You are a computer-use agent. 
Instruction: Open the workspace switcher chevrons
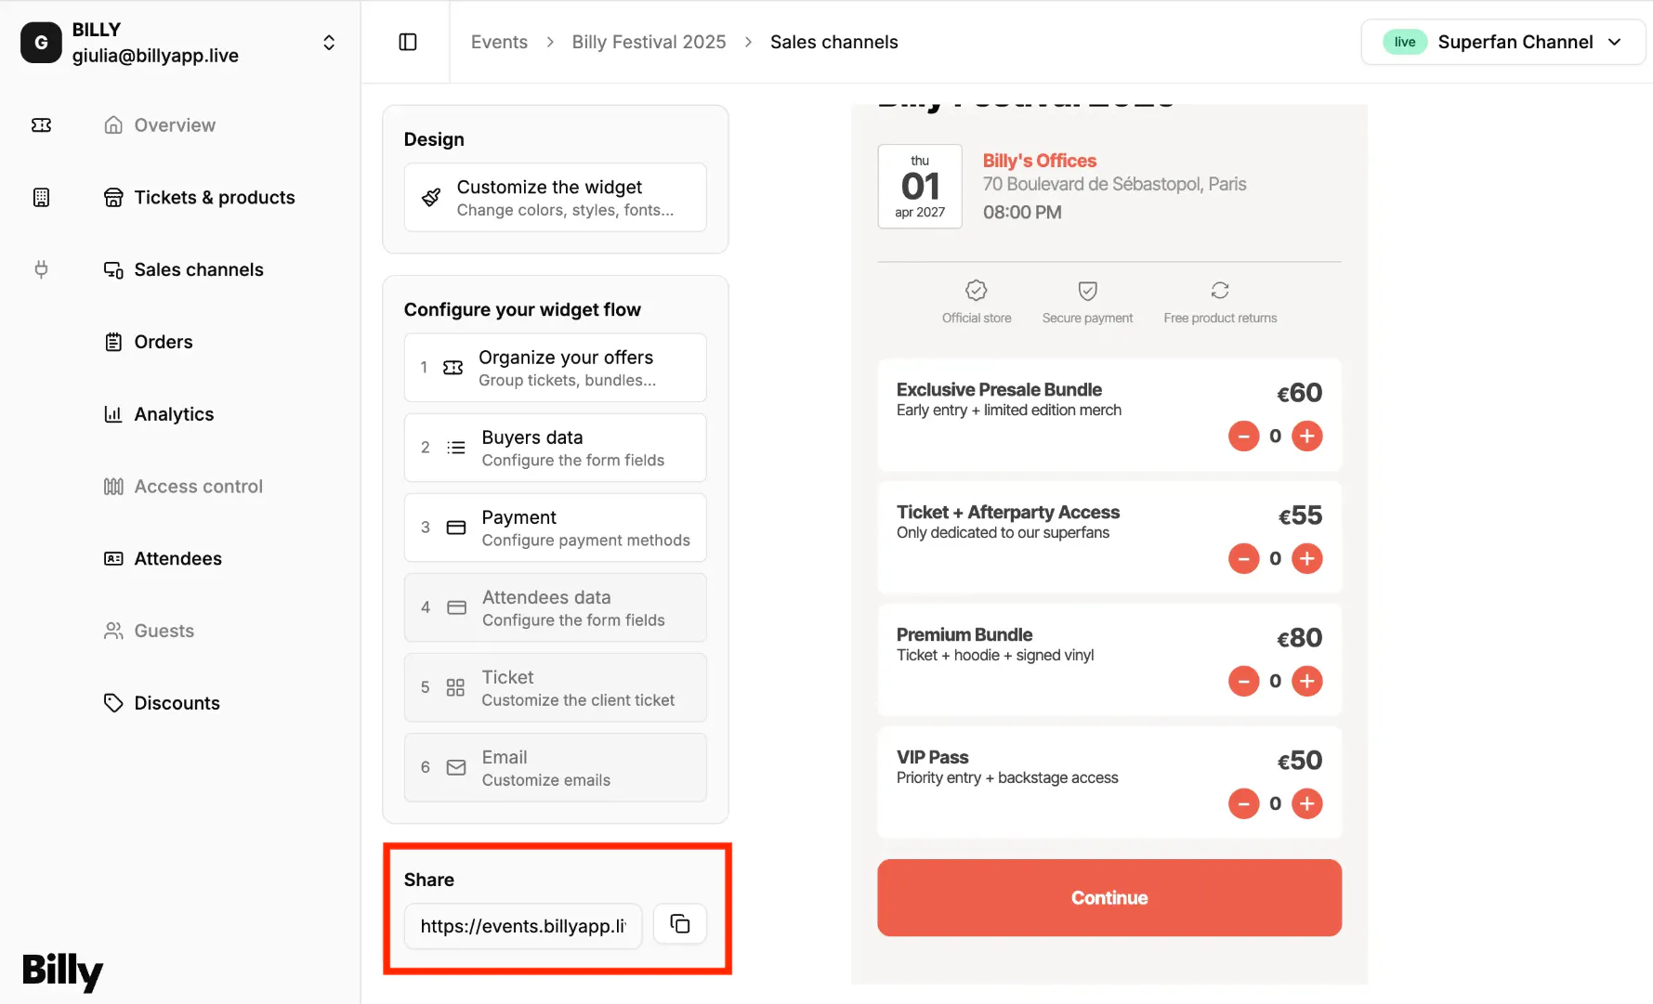point(329,43)
